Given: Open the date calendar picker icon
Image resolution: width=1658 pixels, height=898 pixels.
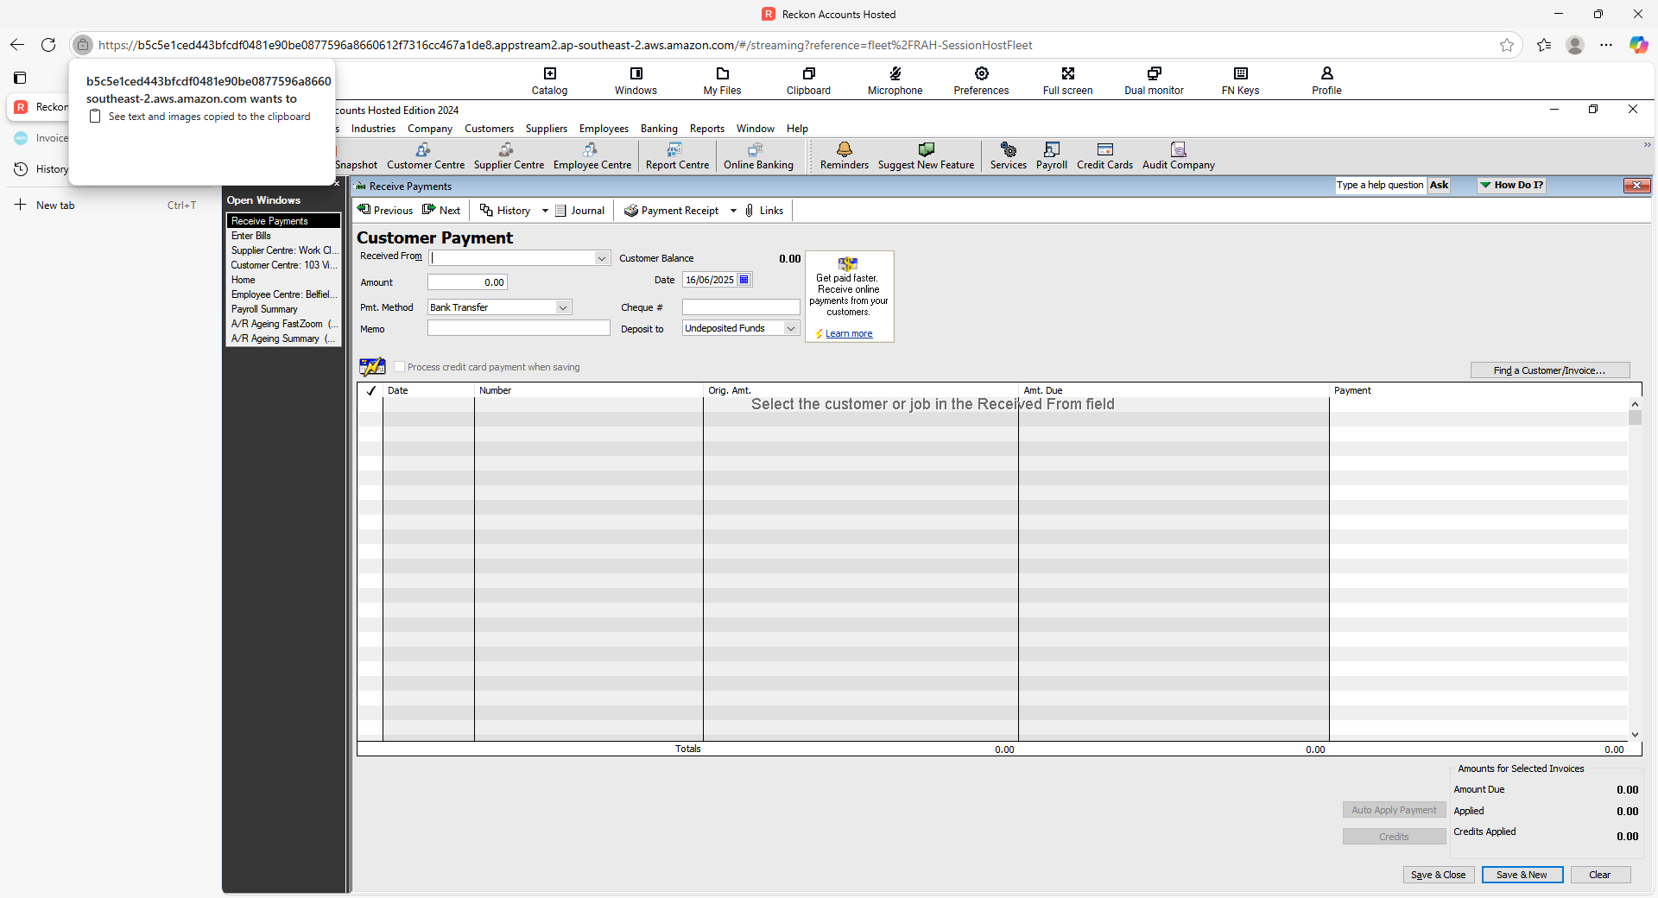Looking at the screenshot, I should pyautogui.click(x=744, y=280).
